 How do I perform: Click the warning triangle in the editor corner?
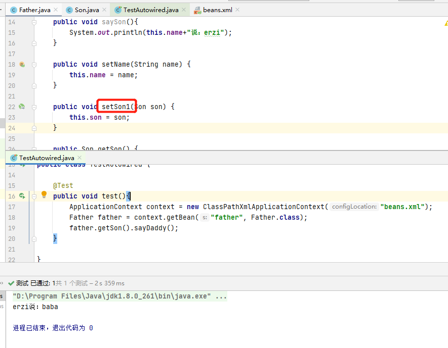pyautogui.click(x=446, y=23)
